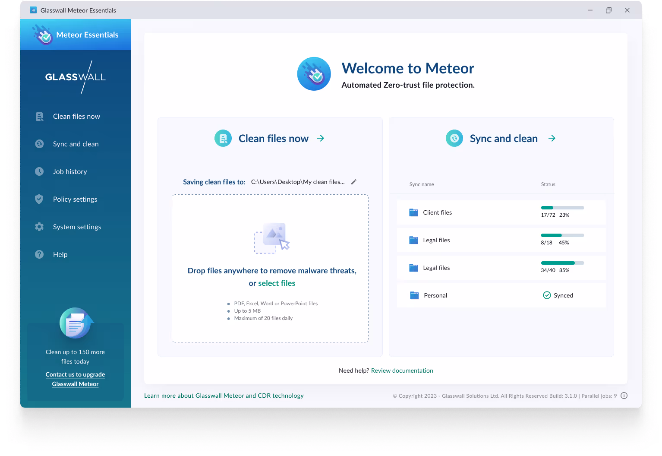This screenshot has height=456, width=662.
Task: Click the 8/18 45% status text
Action: 555,243
